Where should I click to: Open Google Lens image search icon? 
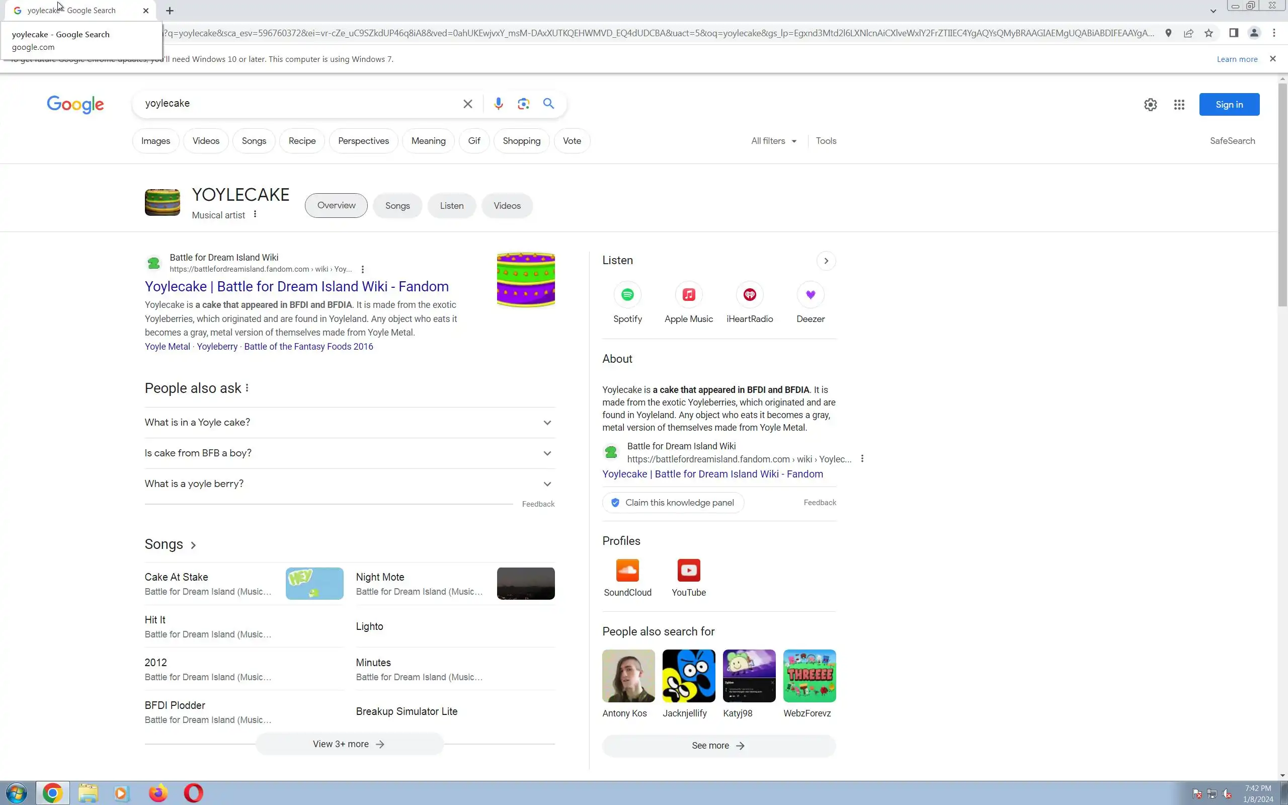tap(523, 104)
